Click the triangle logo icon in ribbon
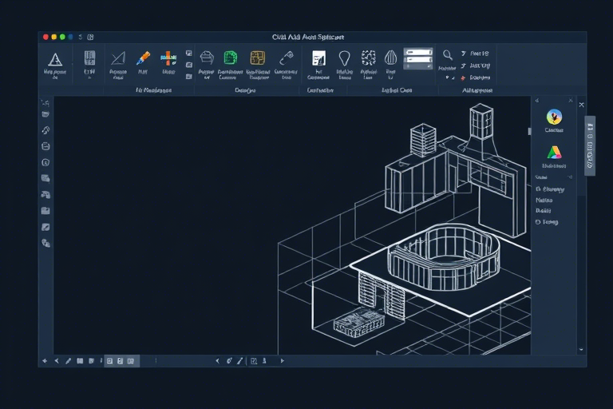Image resolution: width=613 pixels, height=409 pixels. [55, 59]
